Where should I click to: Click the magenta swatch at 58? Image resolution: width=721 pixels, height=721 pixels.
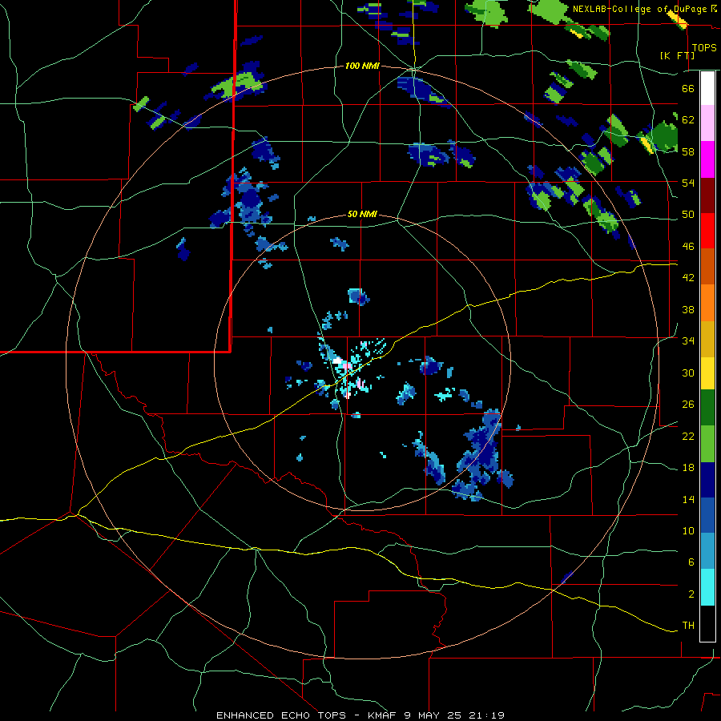[707, 159]
